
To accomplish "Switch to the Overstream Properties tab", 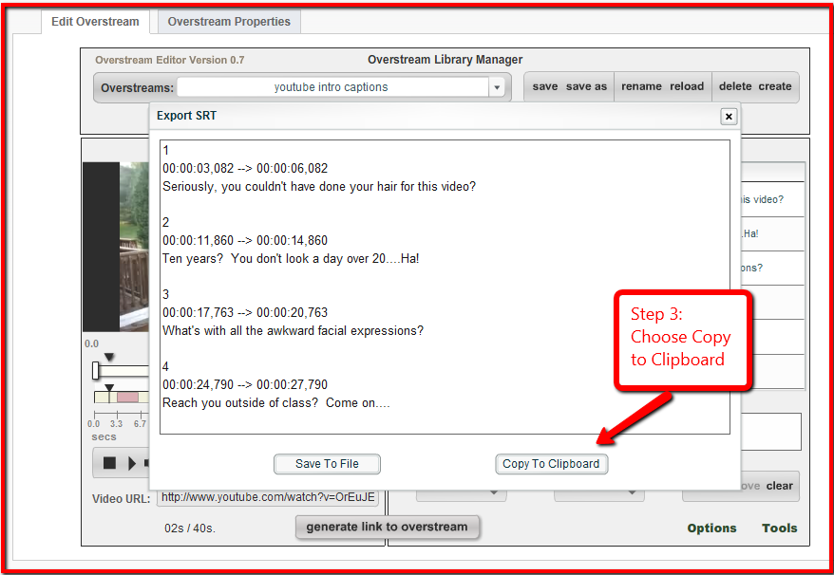I will [228, 21].
